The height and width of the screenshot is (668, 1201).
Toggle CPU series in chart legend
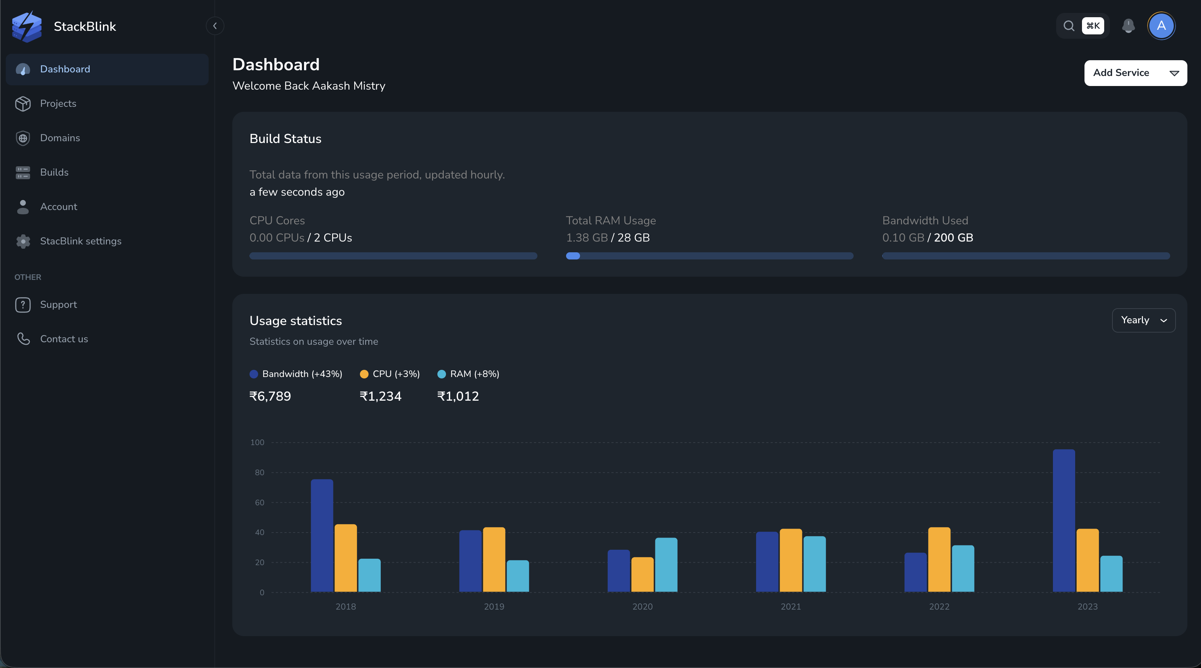[390, 374]
